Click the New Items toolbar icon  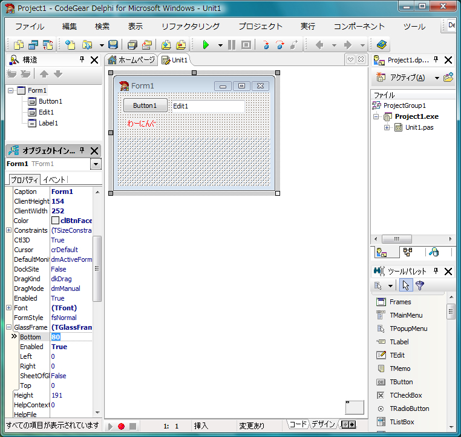[70, 45]
